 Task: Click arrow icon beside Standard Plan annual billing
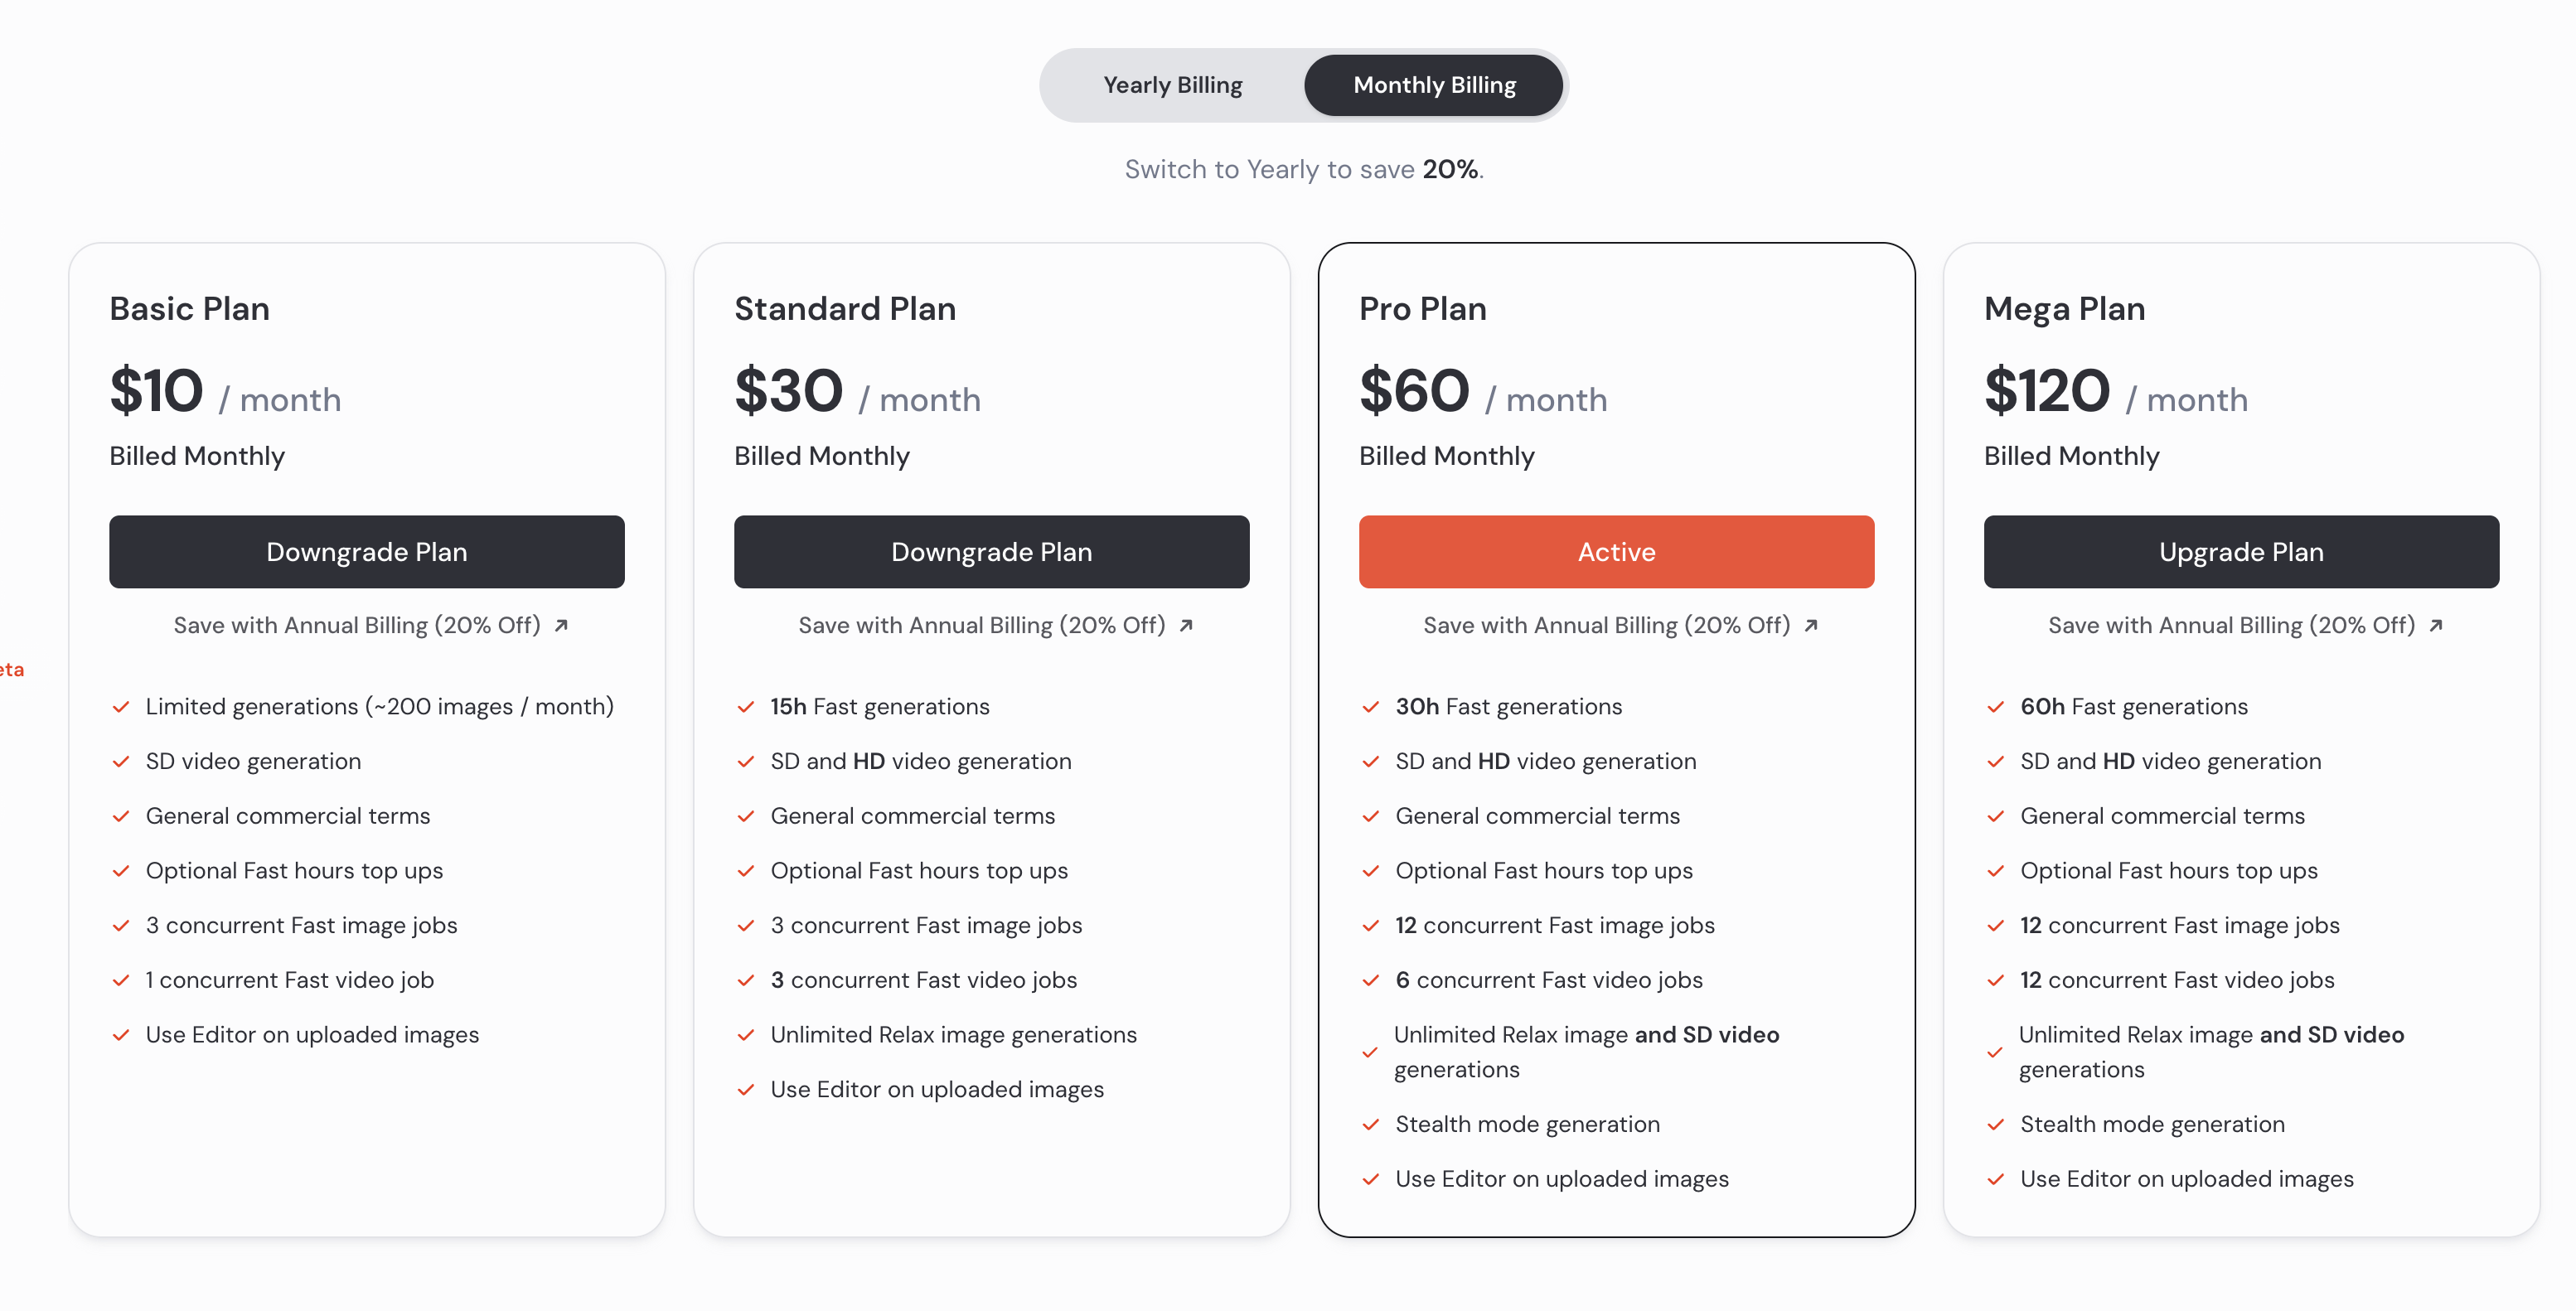pyautogui.click(x=1186, y=625)
